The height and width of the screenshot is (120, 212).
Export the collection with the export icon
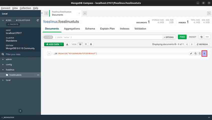67,44
